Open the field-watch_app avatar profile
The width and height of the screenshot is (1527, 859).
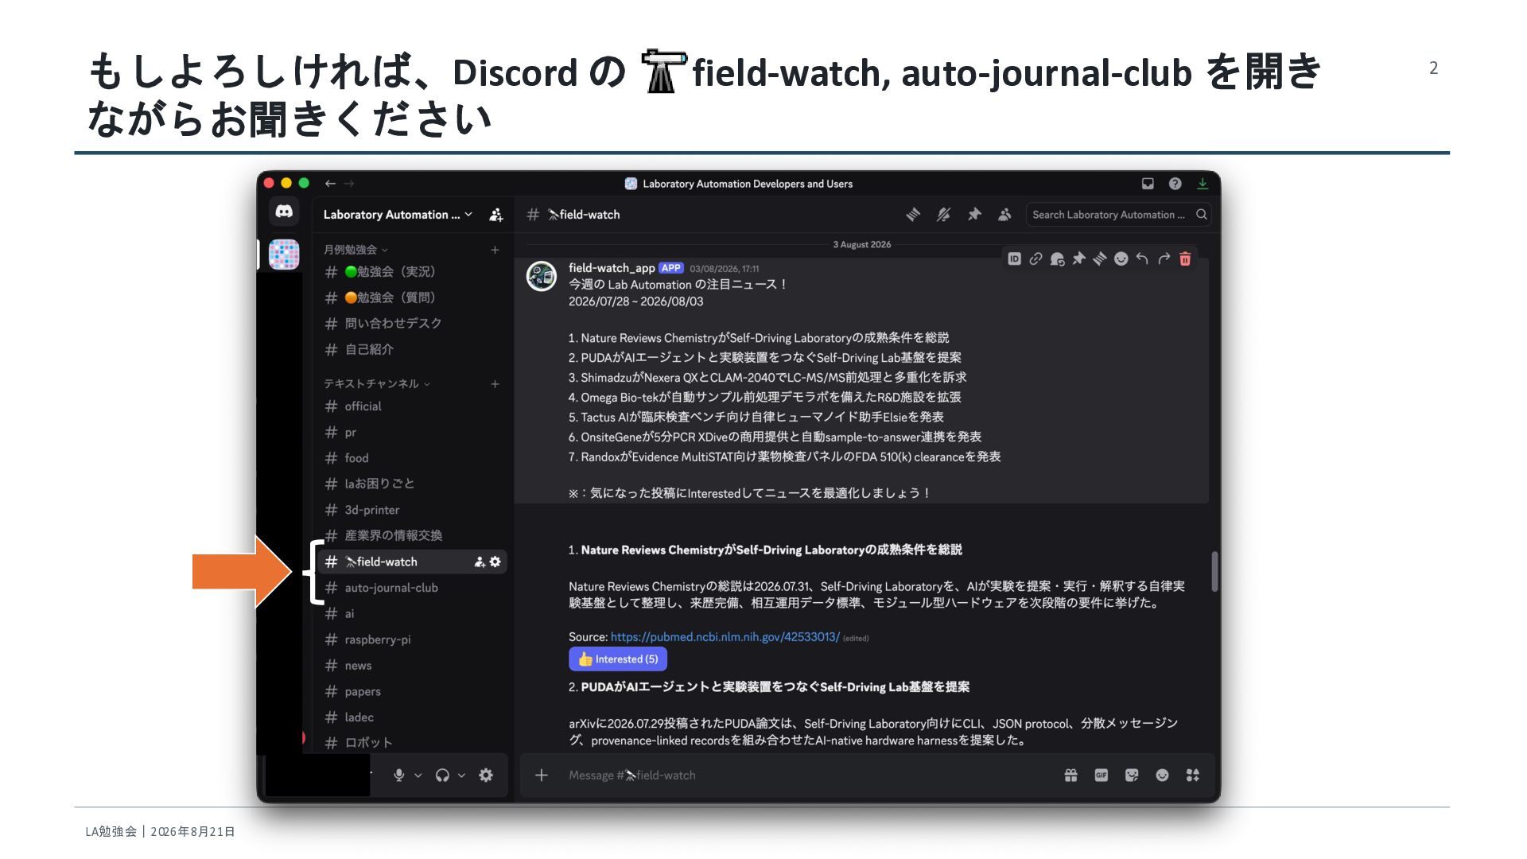click(x=542, y=276)
